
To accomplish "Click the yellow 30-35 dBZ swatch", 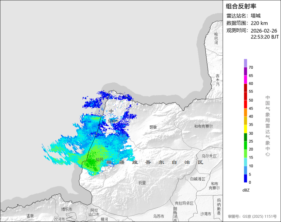I will (x=245, y=129).
